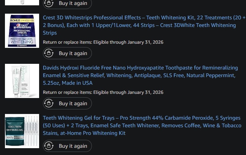Click the topmost partially visible buy-again cart icon
246x155 pixels.
(49, 3)
